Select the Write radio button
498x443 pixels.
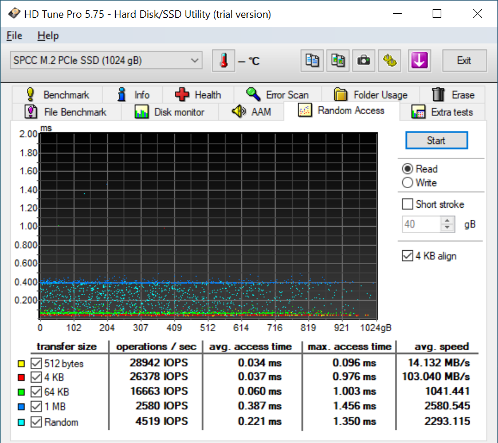point(408,183)
